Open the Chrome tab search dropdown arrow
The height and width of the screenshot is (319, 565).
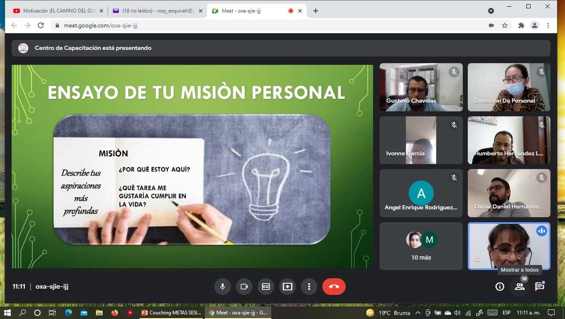pos(491,11)
